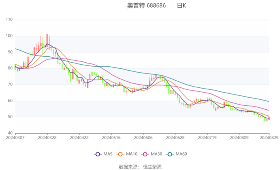Click the y-axis value 90

(x=10, y=52)
